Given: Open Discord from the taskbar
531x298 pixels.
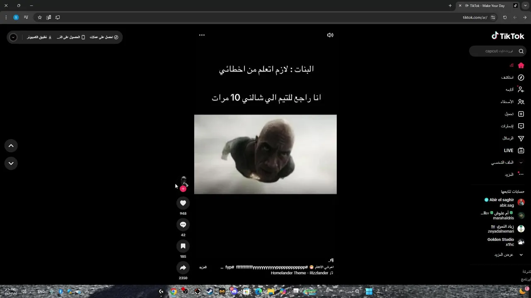Looking at the screenshot, I should 234,291.
